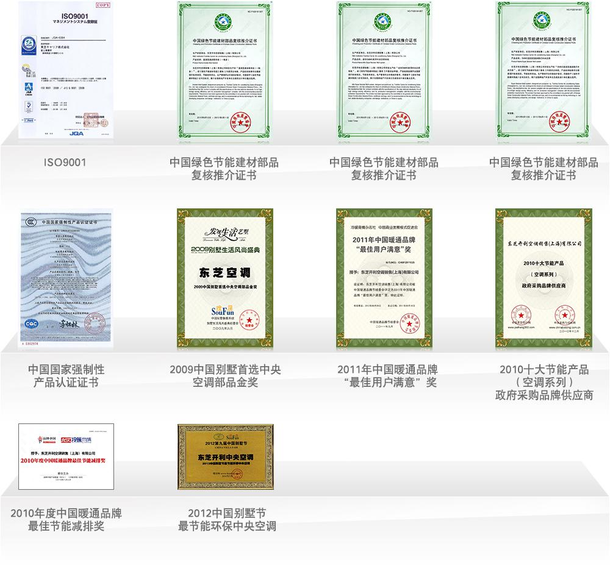Viewport: 610px width, 569px height.
Task: Open the gold 2012 China Villa Fair plaque
Action: [226, 456]
